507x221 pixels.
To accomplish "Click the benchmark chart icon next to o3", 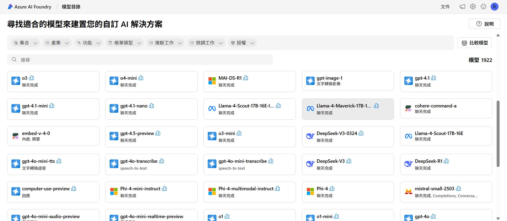I will click(32, 78).
